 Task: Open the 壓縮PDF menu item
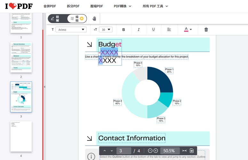[x=96, y=6]
